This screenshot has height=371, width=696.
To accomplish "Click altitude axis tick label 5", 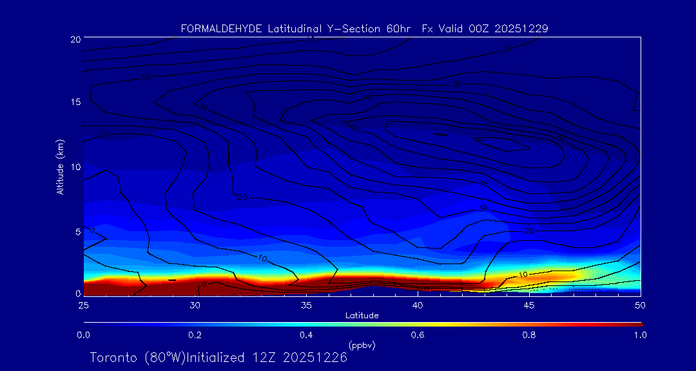I will (x=77, y=231).
